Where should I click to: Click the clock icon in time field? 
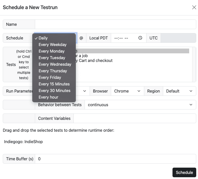140,38
